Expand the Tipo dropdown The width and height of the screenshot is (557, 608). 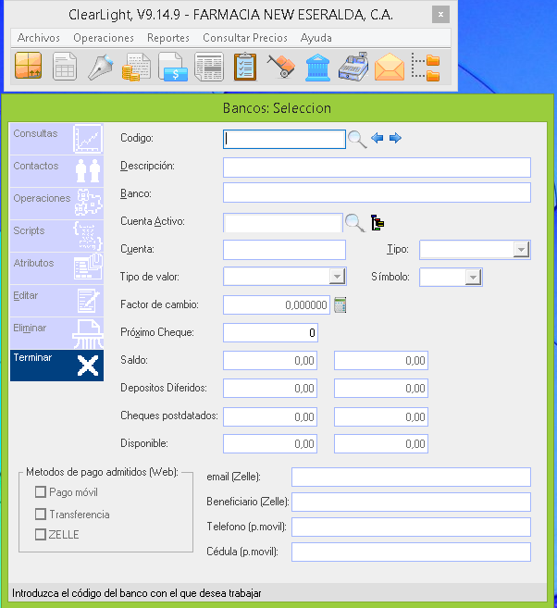pos(521,250)
